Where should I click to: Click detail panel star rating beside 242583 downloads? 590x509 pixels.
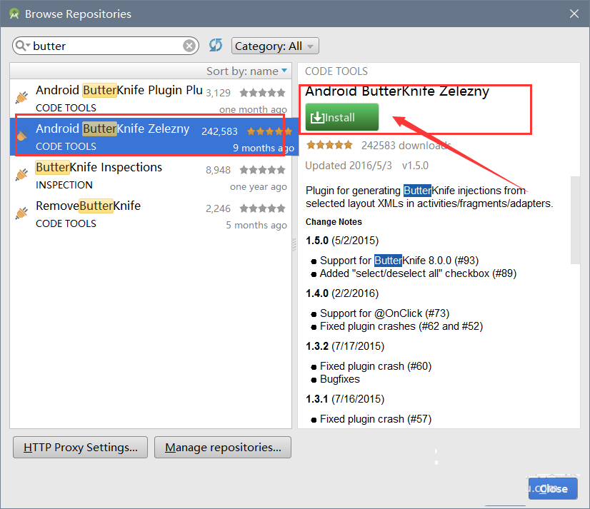coord(329,145)
